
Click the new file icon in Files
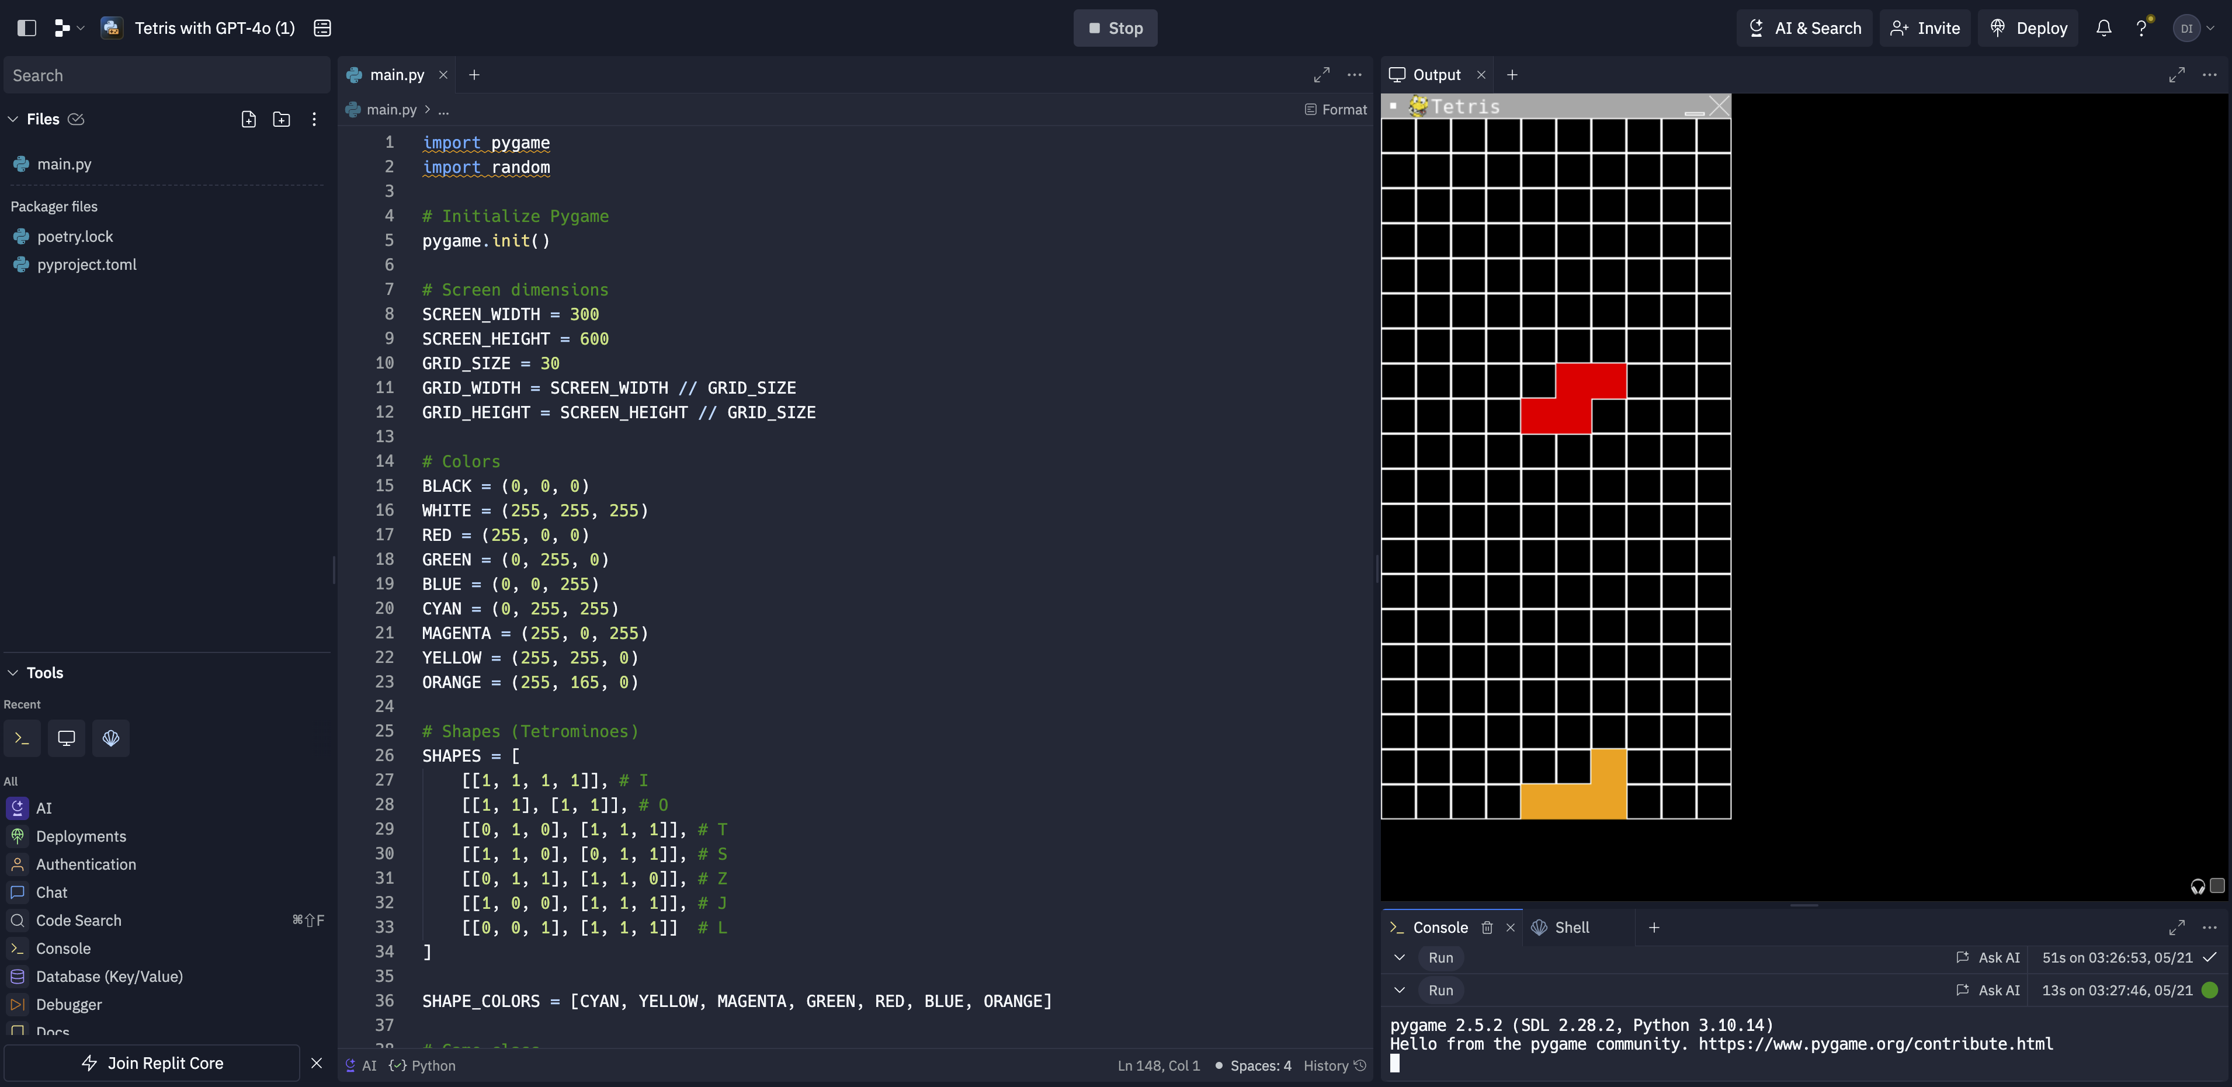tap(249, 120)
